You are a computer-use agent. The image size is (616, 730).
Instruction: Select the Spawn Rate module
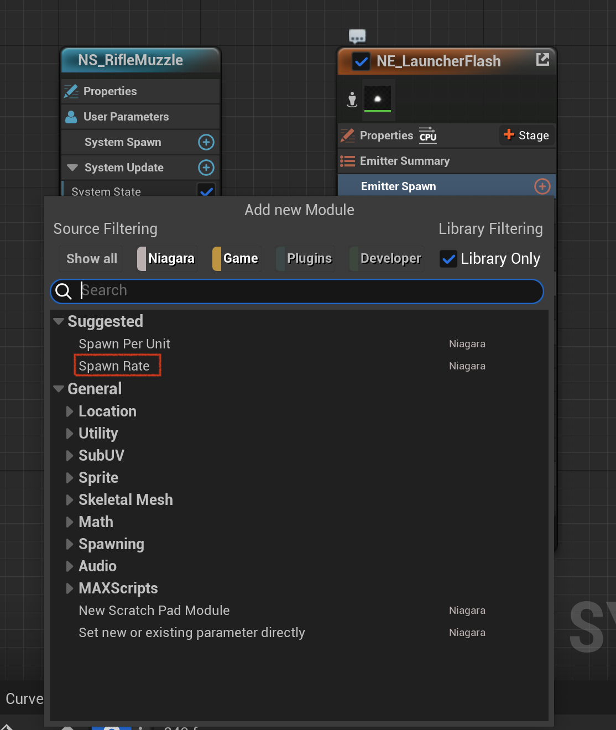pyautogui.click(x=114, y=366)
